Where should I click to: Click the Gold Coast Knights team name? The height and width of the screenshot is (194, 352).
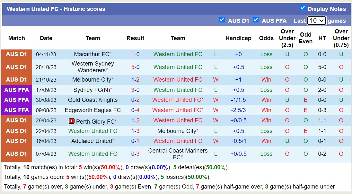pos(93,100)
